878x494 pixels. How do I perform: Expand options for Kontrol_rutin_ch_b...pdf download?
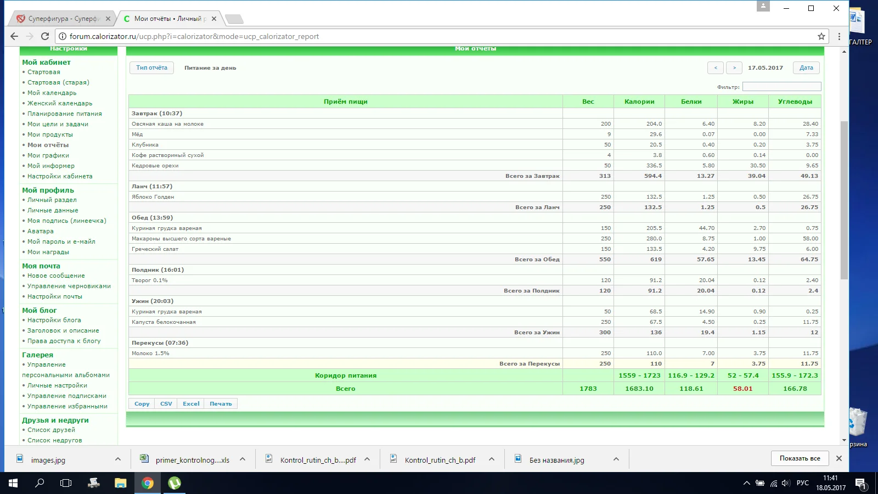(x=367, y=459)
